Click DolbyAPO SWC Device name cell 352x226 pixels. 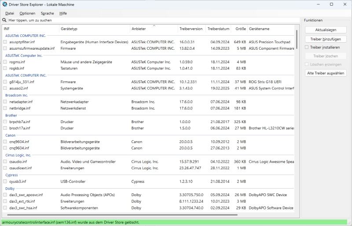click(268, 195)
